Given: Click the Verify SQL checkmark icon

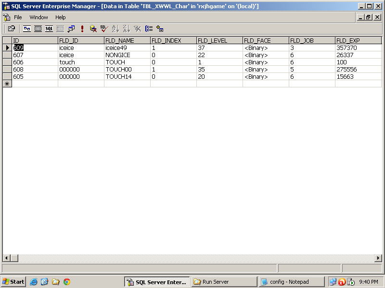Looking at the screenshot, I should (104, 29).
